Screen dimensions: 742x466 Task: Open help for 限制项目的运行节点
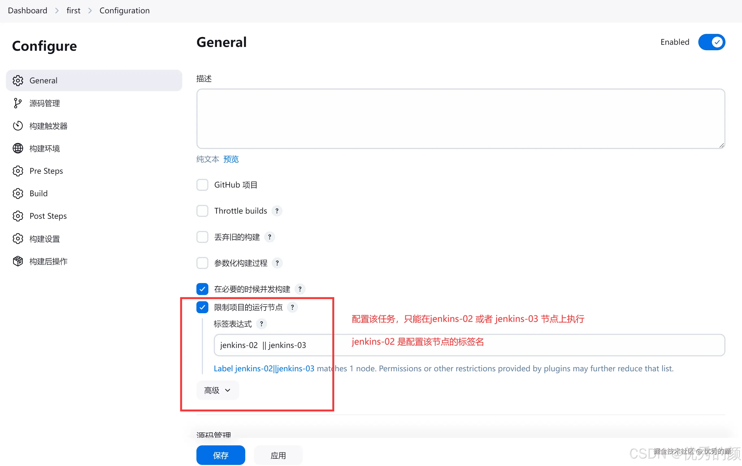(292, 307)
